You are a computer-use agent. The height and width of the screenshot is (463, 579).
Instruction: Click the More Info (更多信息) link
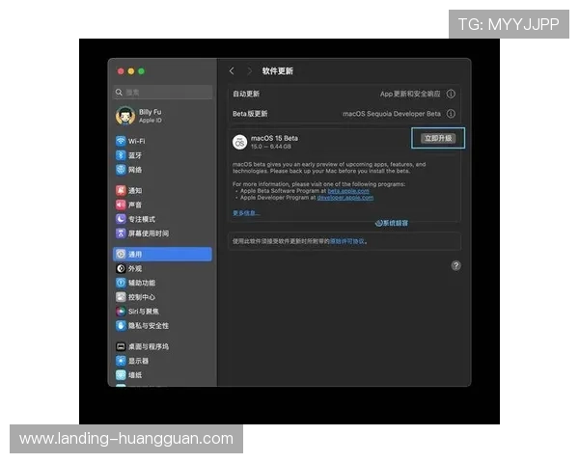click(x=246, y=213)
